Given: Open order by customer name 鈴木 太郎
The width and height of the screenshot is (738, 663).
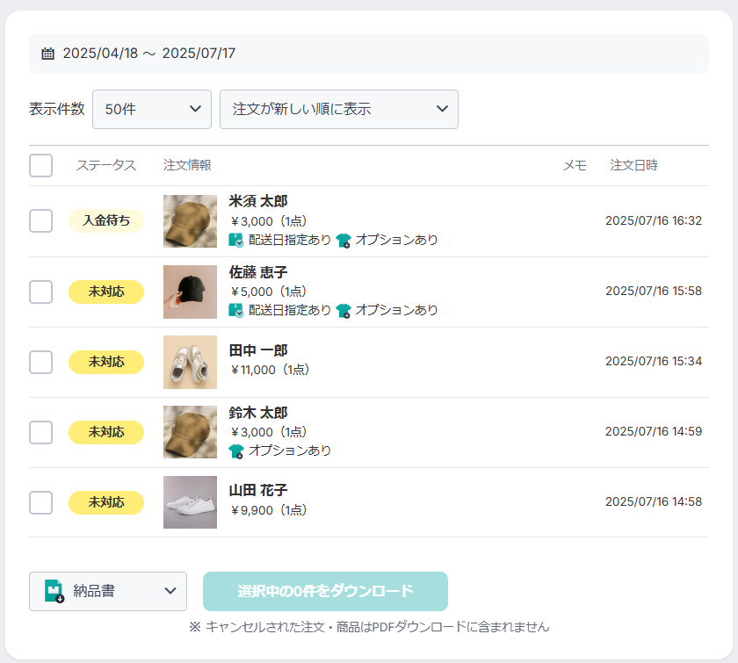Looking at the screenshot, I should point(258,413).
